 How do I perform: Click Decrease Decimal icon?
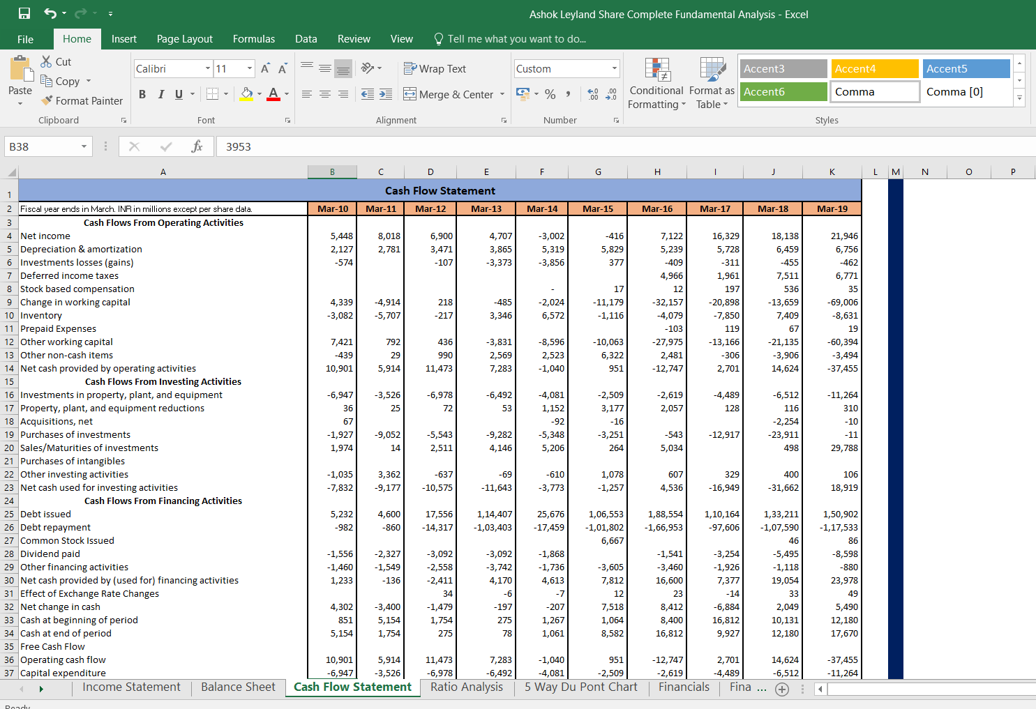[611, 94]
